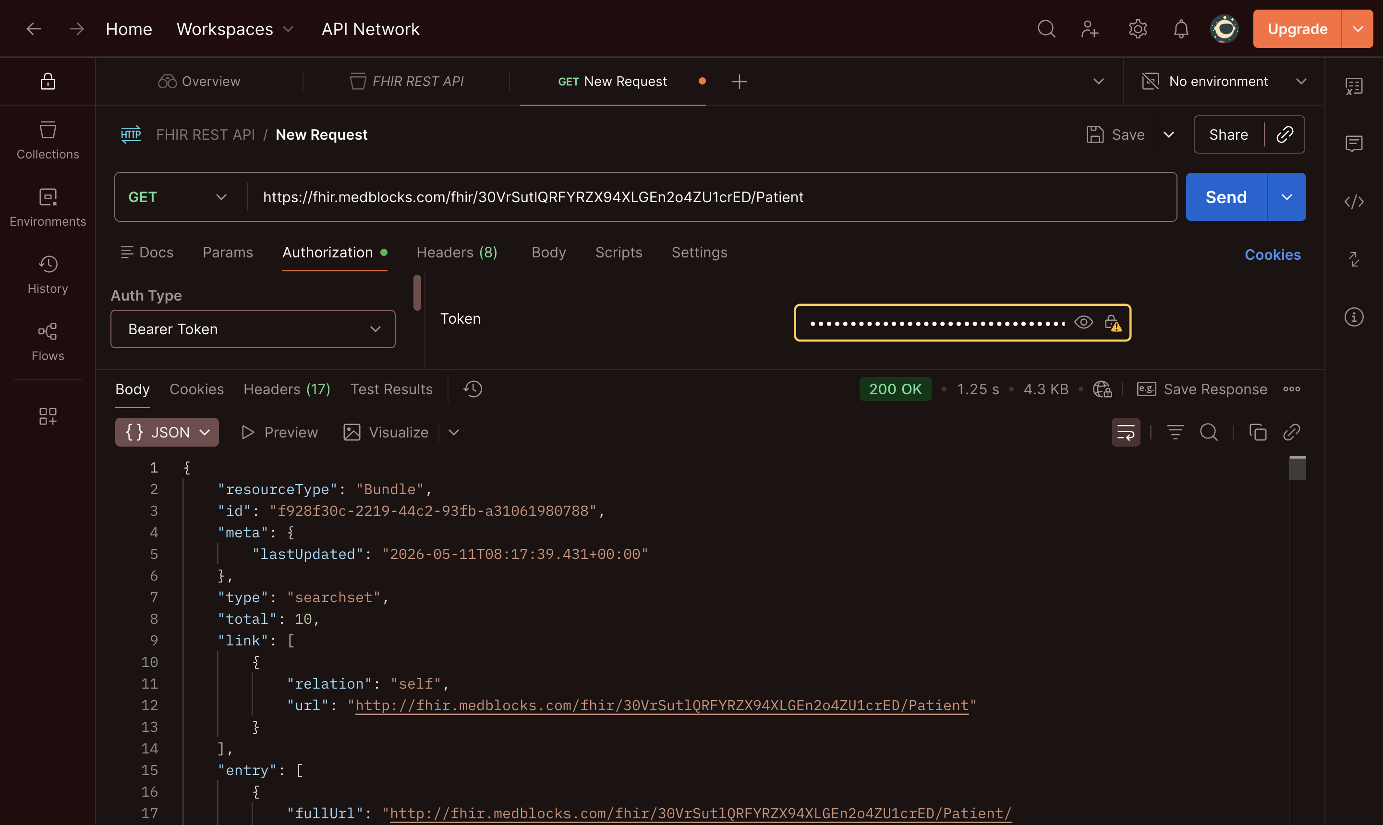Click the blue Send button

coord(1226,197)
